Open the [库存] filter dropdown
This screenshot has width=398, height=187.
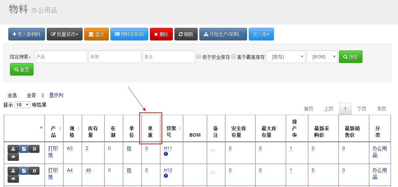[286, 57]
